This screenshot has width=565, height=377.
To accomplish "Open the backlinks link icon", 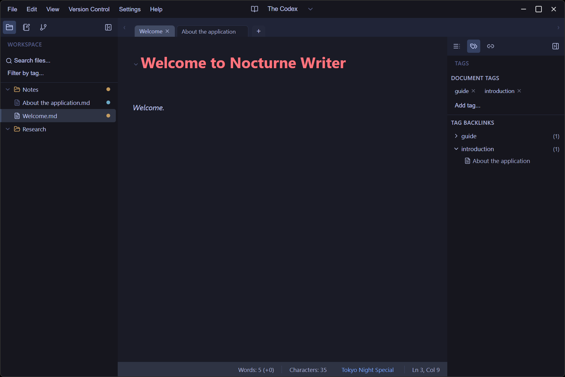I will coord(491,46).
